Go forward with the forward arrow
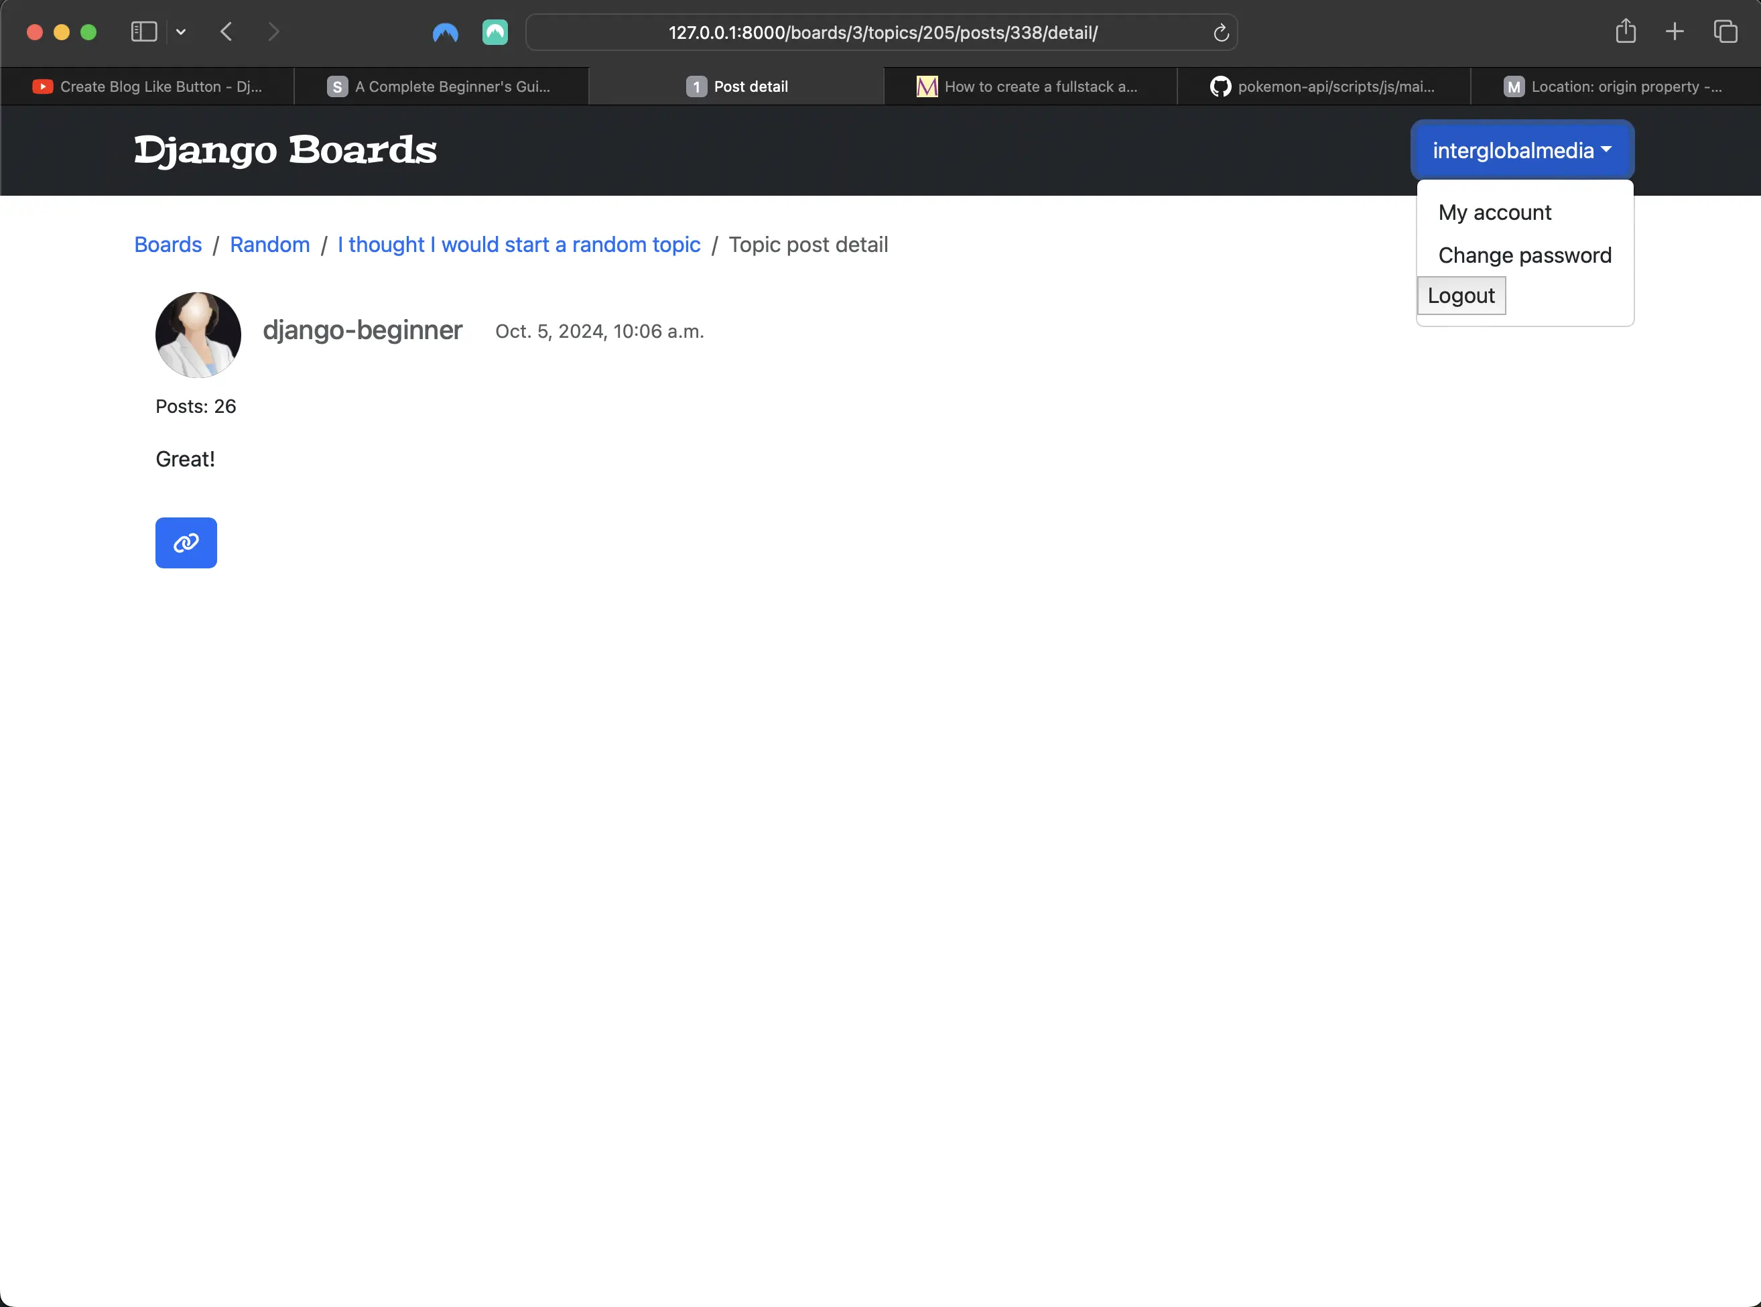The height and width of the screenshot is (1307, 1761). pos(273,32)
